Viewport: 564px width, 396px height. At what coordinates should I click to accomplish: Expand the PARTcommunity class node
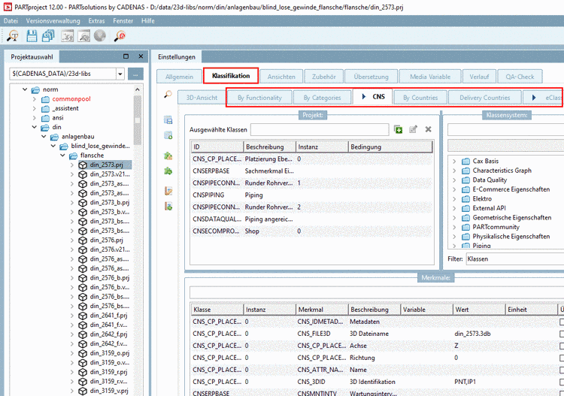pos(454,227)
